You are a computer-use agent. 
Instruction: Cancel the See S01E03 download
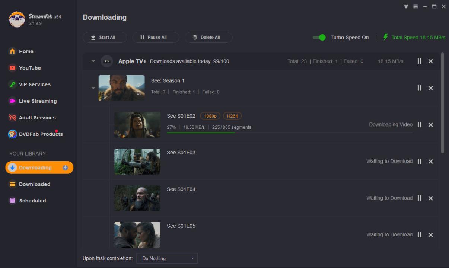[x=430, y=162]
